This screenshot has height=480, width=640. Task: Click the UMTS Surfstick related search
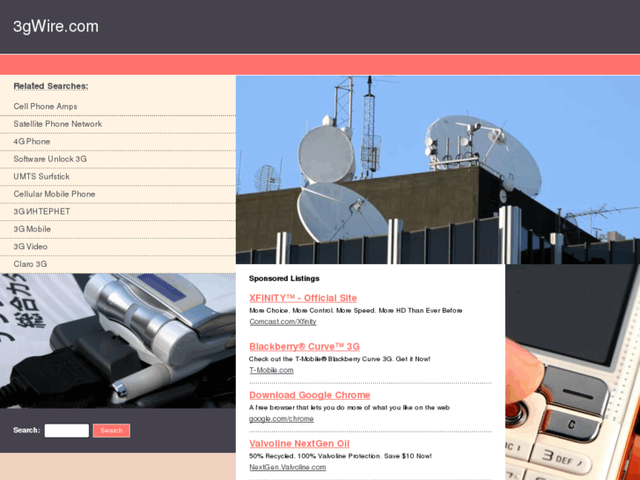point(41,176)
